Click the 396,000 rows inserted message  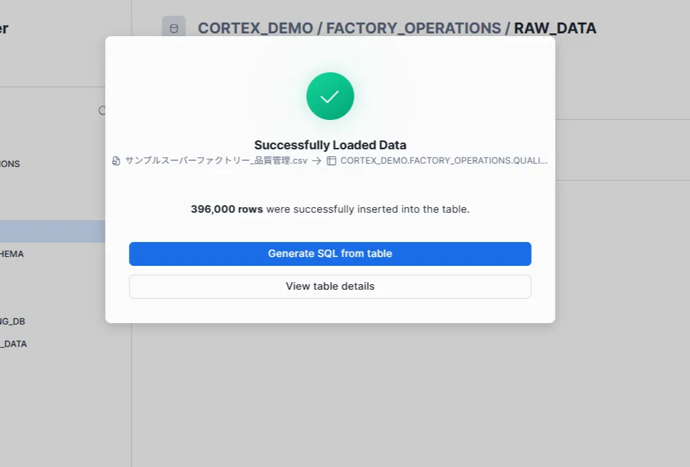coord(330,209)
